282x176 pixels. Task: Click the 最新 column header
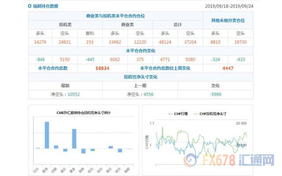coord(65,86)
